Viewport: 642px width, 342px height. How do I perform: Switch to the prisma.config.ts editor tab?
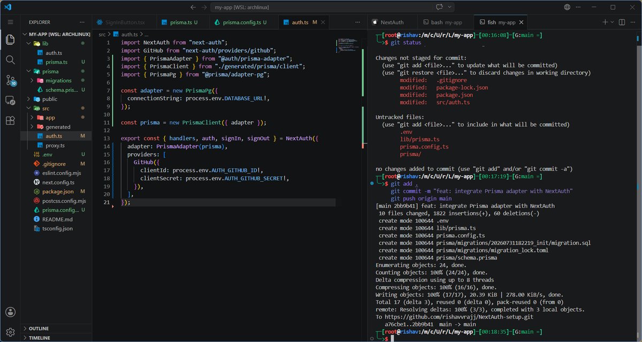[243, 22]
